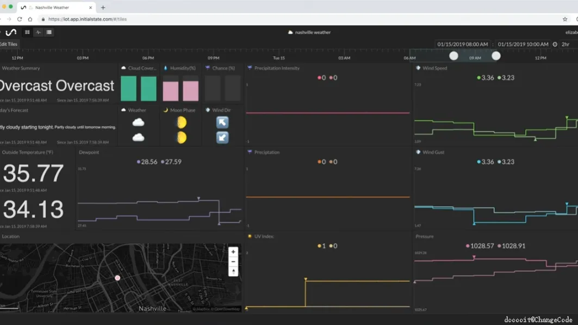
Task: Select the Humidity(%) tile title
Action: pos(183,68)
